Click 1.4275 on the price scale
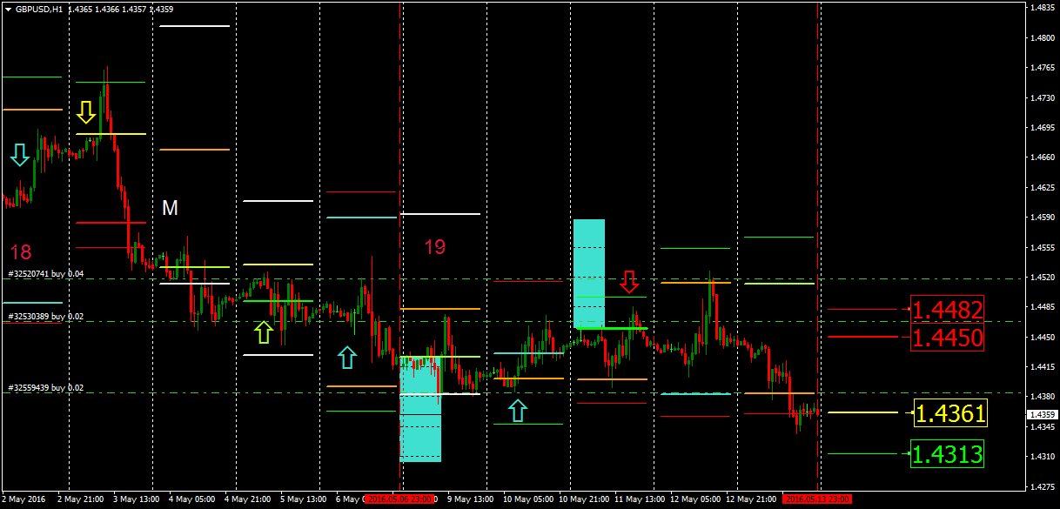Screen dimensions: 1060x509 click(1043, 486)
